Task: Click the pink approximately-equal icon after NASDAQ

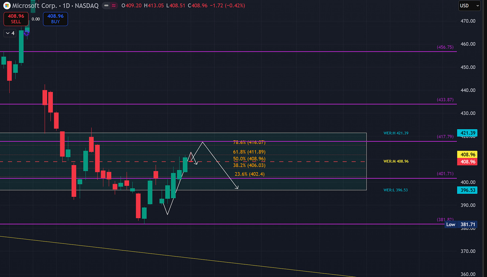Action: pyautogui.click(x=114, y=6)
